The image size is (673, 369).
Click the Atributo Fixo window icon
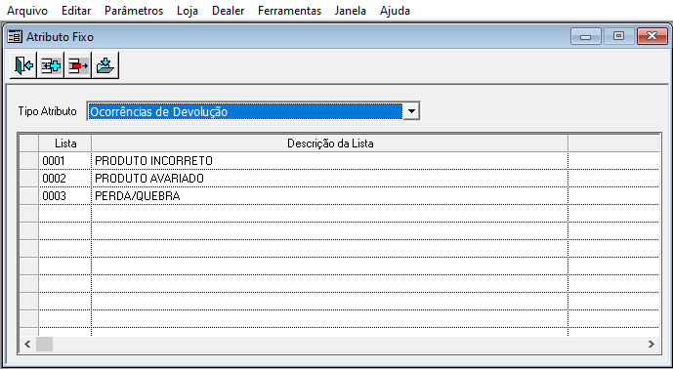tap(15, 37)
